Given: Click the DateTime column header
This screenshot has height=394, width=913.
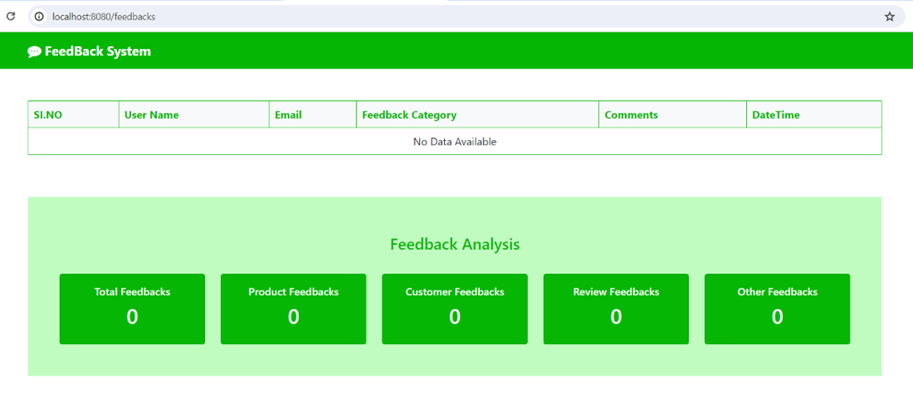Looking at the screenshot, I should 814,115.
